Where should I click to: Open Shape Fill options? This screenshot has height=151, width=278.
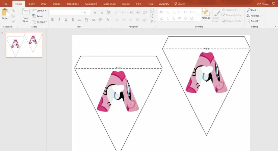click(230, 10)
